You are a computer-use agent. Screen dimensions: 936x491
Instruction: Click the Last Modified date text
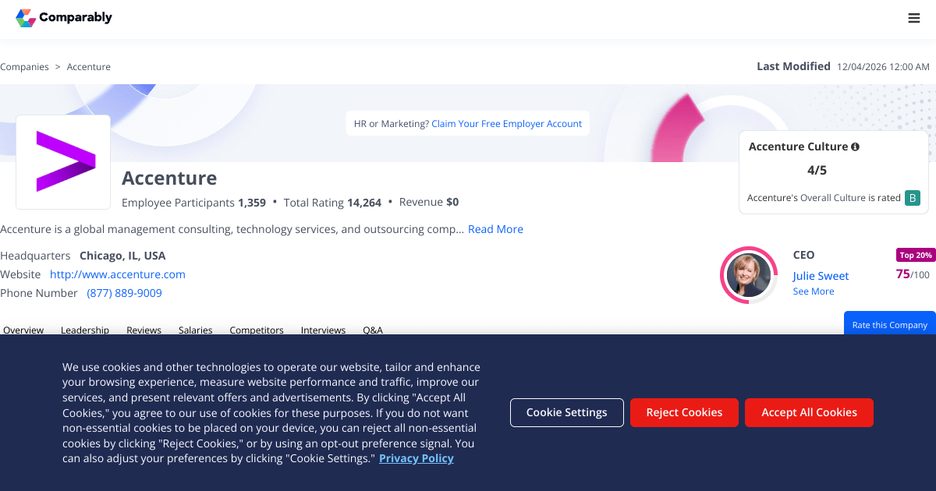[883, 67]
